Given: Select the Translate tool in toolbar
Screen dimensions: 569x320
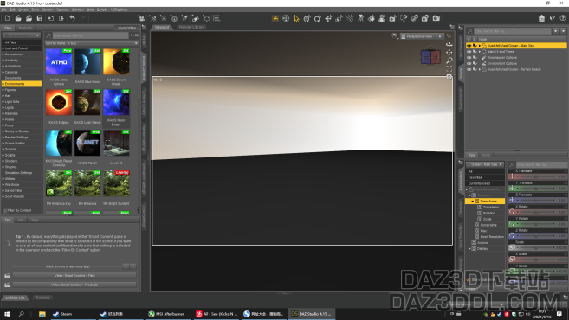Looking at the screenshot, I should point(328,18).
